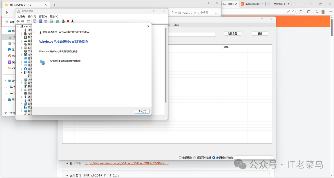The height and width of the screenshot is (178, 334).
Task: Open the 查看(V) menu in Device Manager
Action: 43,17
